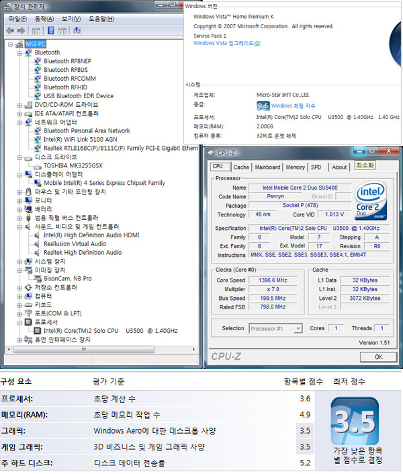Collapse the 디스크 드라이브 category
Image resolution: width=403 pixels, height=474 pixels.
click(x=19, y=157)
